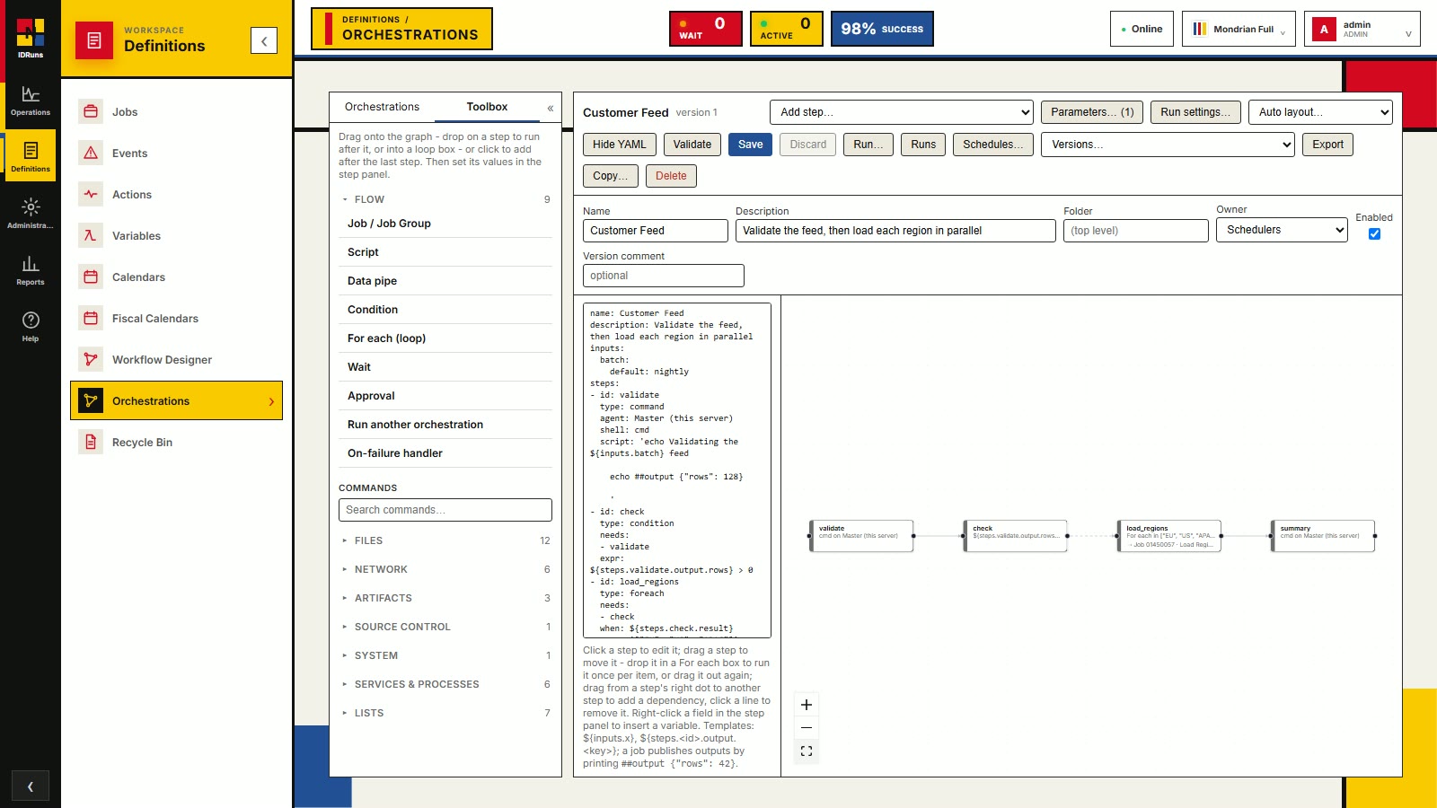This screenshot has height=808, width=1437.
Task: Toggle the Enabled checkbox
Action: pos(1374,234)
